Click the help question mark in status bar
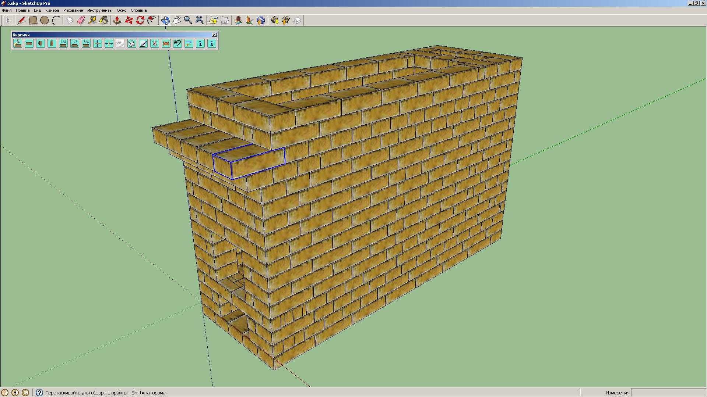 (39, 393)
